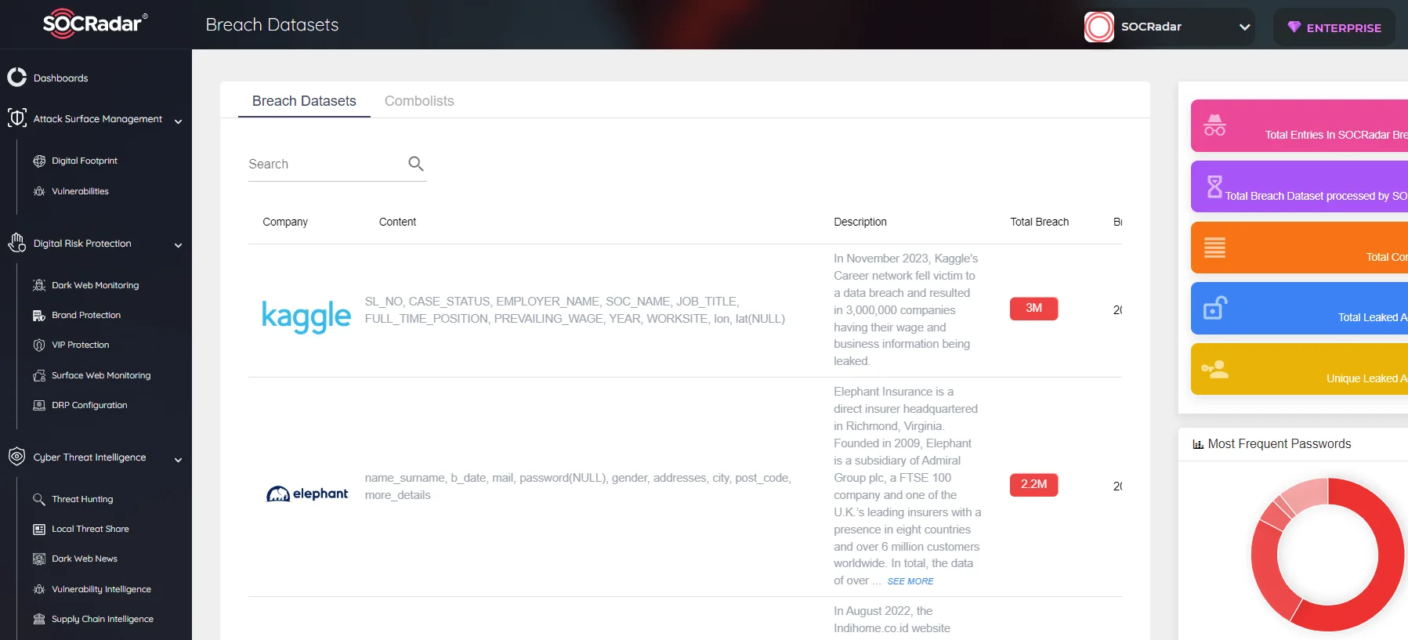Viewport: 1408px width, 640px height.
Task: Click the SOCRadar logo in the sidebar
Action: 95,24
